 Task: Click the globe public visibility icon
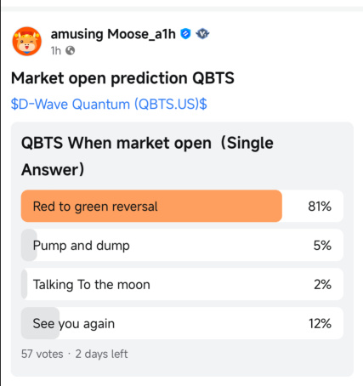pyautogui.click(x=71, y=51)
